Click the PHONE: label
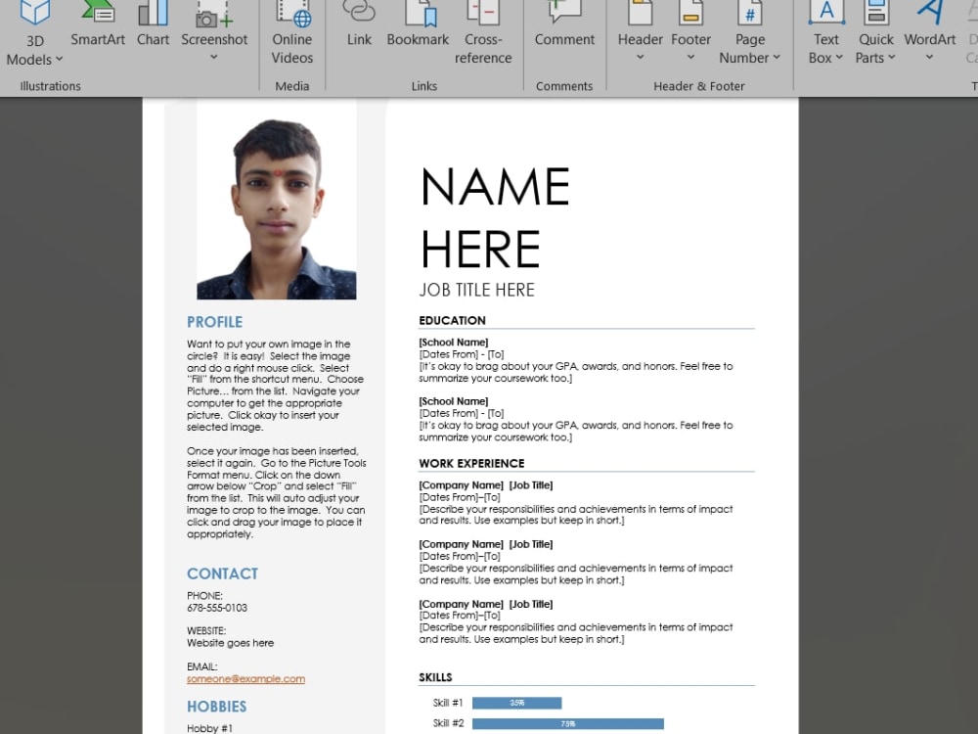This screenshot has height=734, width=978. [204, 595]
